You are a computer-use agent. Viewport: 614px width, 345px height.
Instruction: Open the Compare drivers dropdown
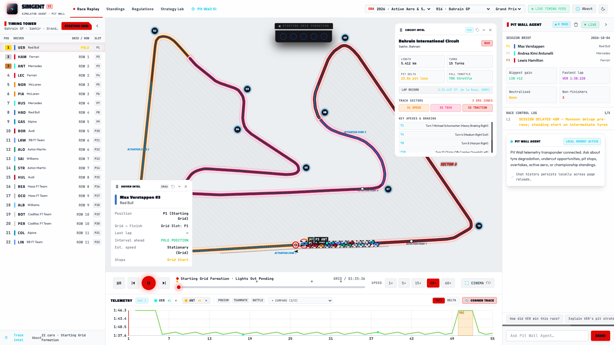pyautogui.click(x=301, y=301)
